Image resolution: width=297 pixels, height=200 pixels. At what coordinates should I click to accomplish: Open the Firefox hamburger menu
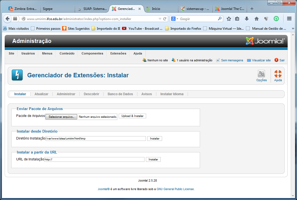coord(289,19)
